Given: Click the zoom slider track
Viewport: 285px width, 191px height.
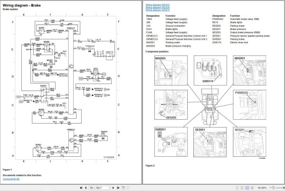Looking at the screenshot, I should (x=280, y=188).
